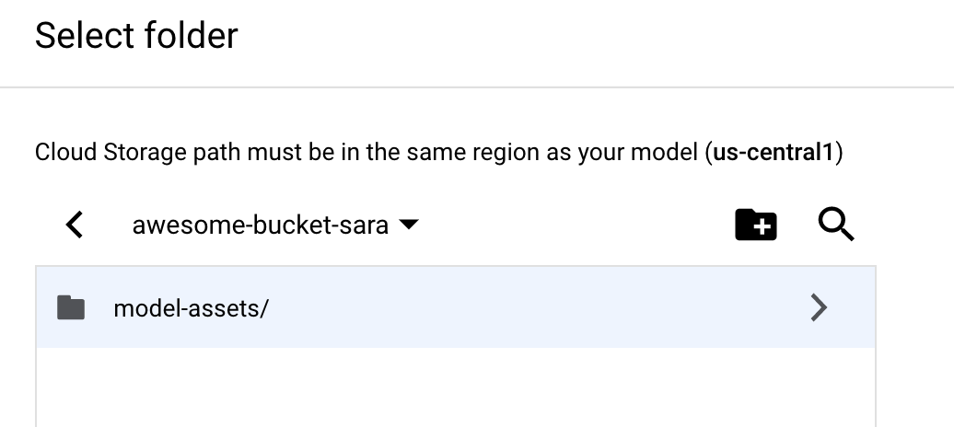This screenshot has height=427, width=954.
Task: Pick the model-assets/ entry's dark folder glyph
Action: 71,307
